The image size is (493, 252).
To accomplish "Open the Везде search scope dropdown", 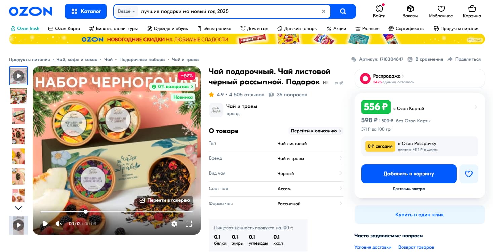I will [127, 11].
